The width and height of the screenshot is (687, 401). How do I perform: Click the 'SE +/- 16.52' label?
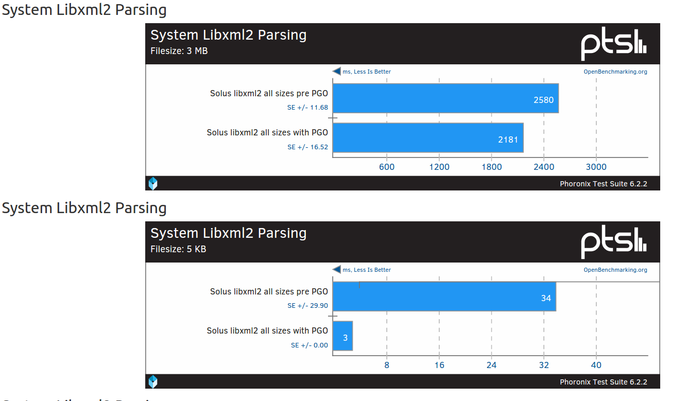pyautogui.click(x=307, y=147)
